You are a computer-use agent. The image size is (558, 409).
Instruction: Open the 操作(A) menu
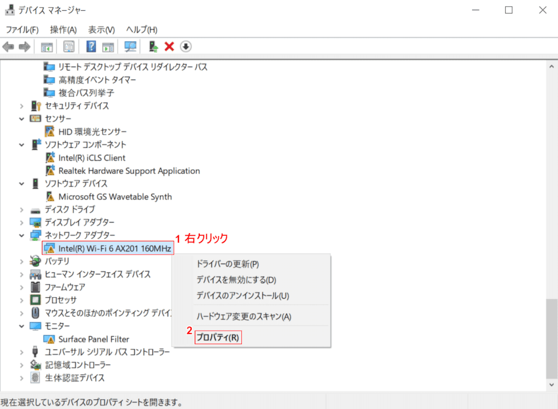pos(63,30)
